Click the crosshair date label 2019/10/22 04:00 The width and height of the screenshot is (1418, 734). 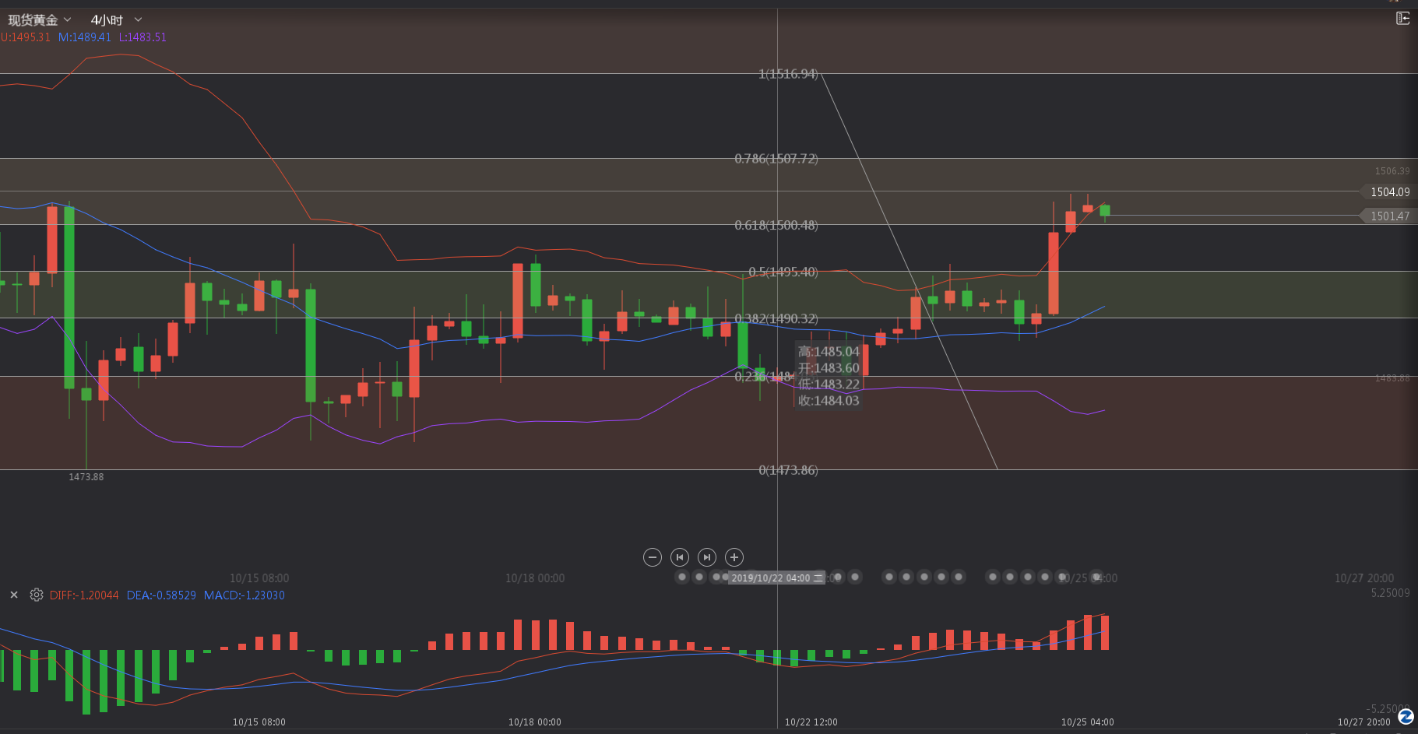(x=776, y=578)
